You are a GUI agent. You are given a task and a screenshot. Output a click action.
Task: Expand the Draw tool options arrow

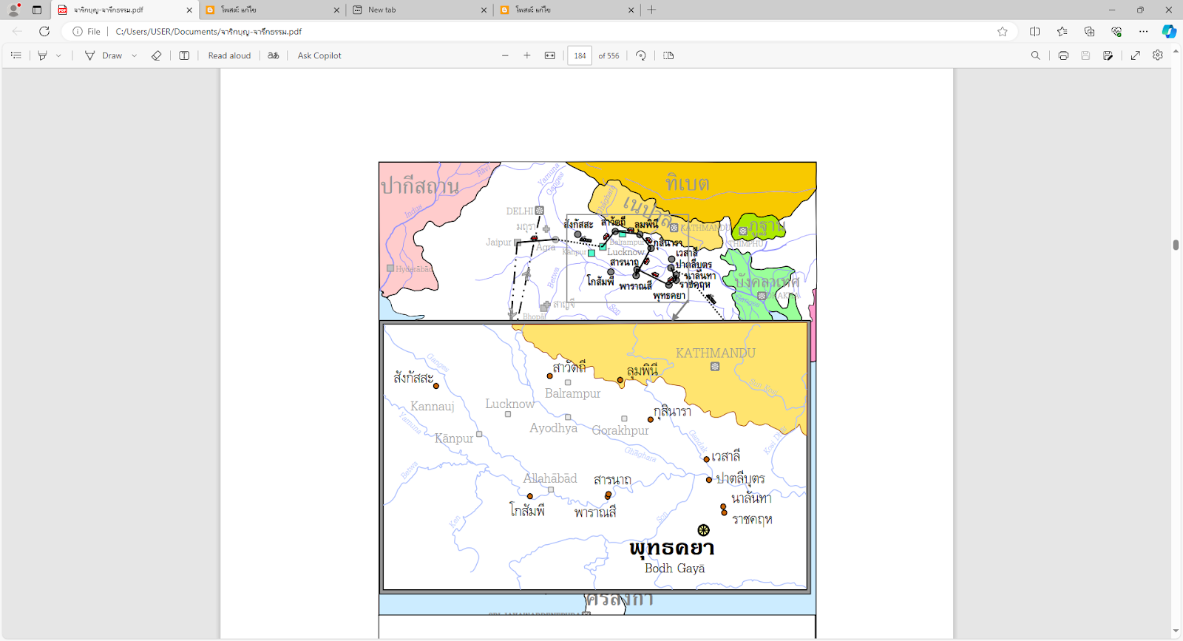(x=134, y=55)
